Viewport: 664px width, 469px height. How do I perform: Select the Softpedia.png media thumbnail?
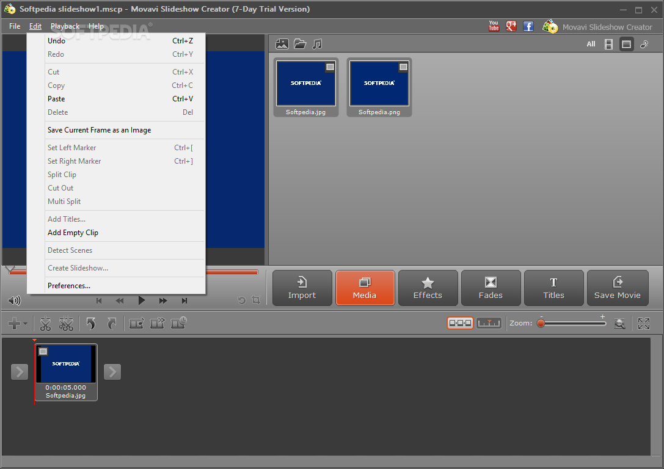(379, 87)
